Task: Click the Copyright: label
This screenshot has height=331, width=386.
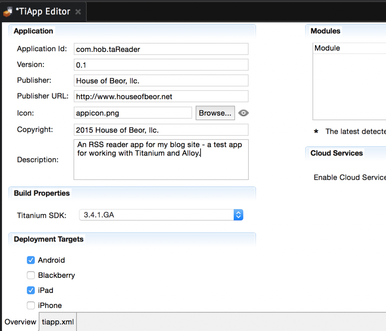Action: coord(35,130)
